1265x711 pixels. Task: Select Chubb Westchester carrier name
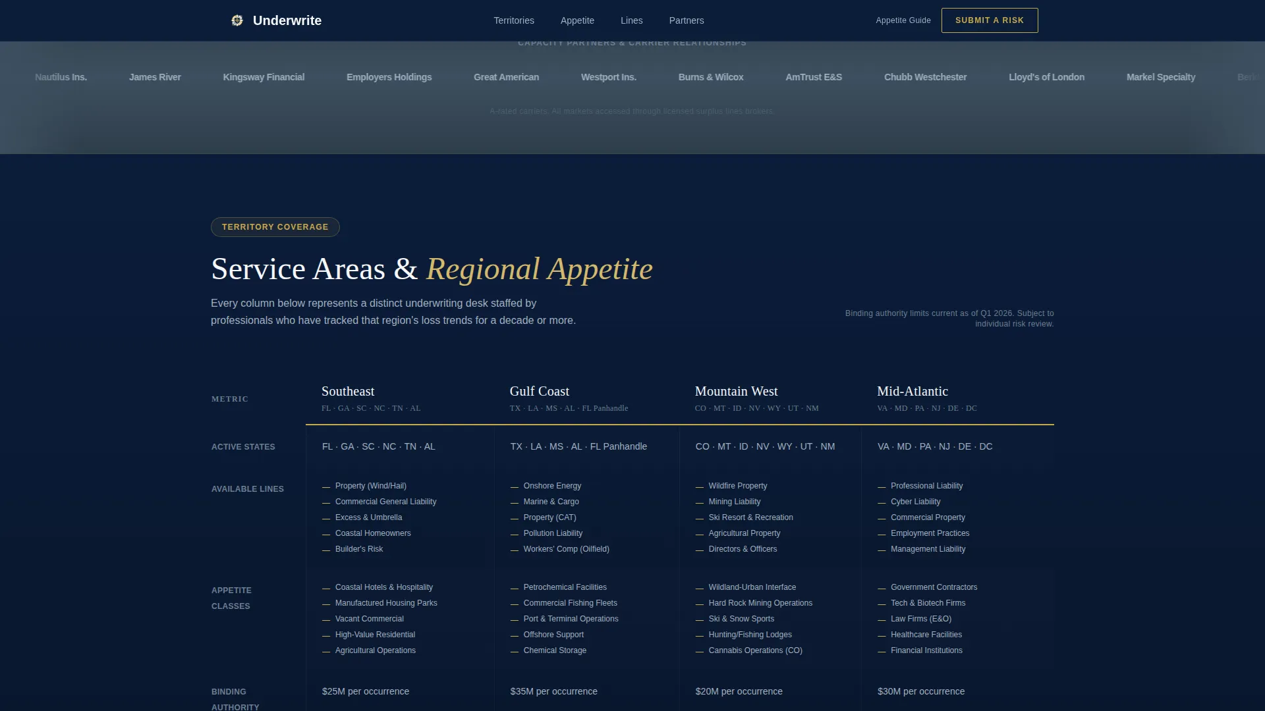click(926, 77)
